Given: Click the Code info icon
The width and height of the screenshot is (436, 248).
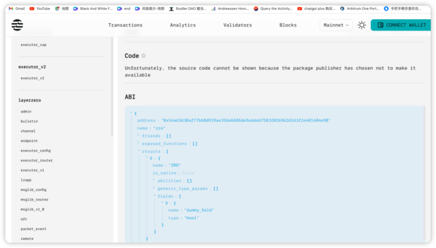Looking at the screenshot, I should click(x=144, y=56).
